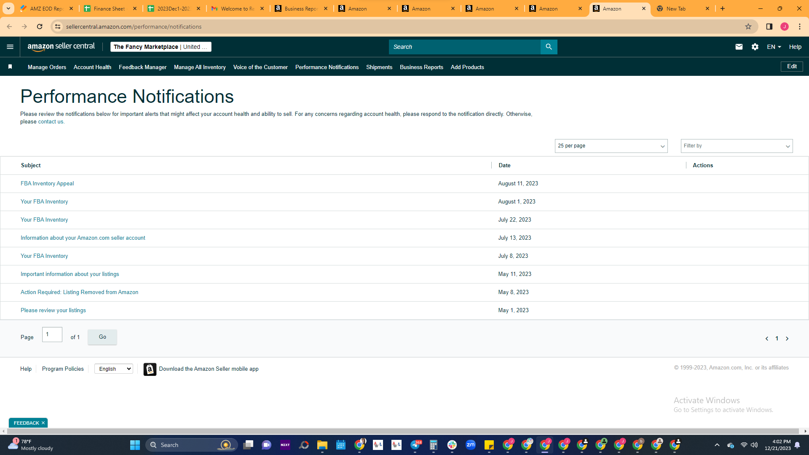Expand the 25 per page dropdown
Image resolution: width=809 pixels, height=455 pixels.
tap(611, 146)
